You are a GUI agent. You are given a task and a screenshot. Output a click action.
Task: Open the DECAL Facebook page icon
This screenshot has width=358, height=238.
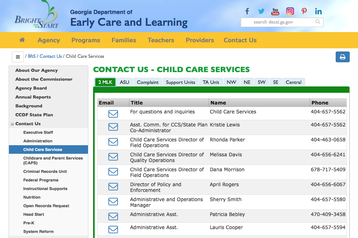[247, 11]
